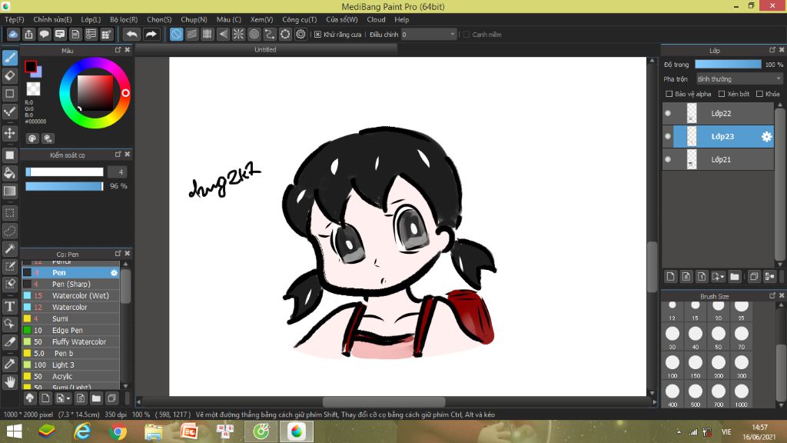Select the Magic Wand tool
Screen dimensions: 787x443
pyautogui.click(x=9, y=249)
